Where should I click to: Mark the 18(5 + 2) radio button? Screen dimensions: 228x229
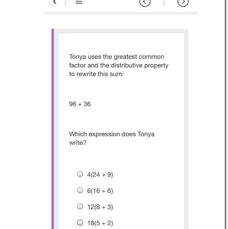click(x=80, y=223)
